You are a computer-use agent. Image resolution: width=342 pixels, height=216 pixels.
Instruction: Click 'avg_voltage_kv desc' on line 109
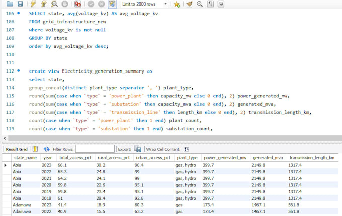pos(80,46)
